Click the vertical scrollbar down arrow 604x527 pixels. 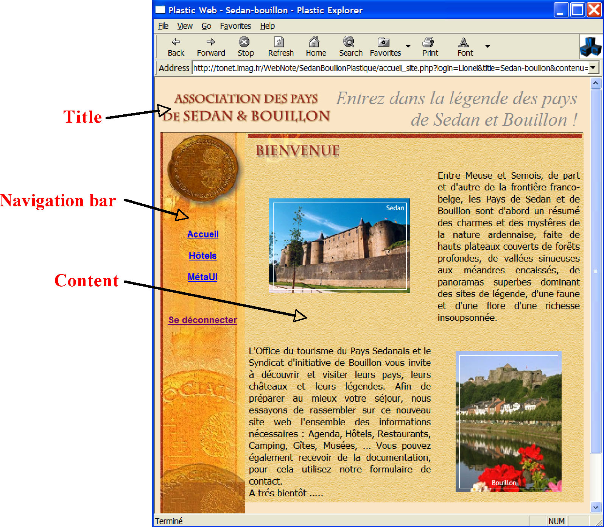596,507
